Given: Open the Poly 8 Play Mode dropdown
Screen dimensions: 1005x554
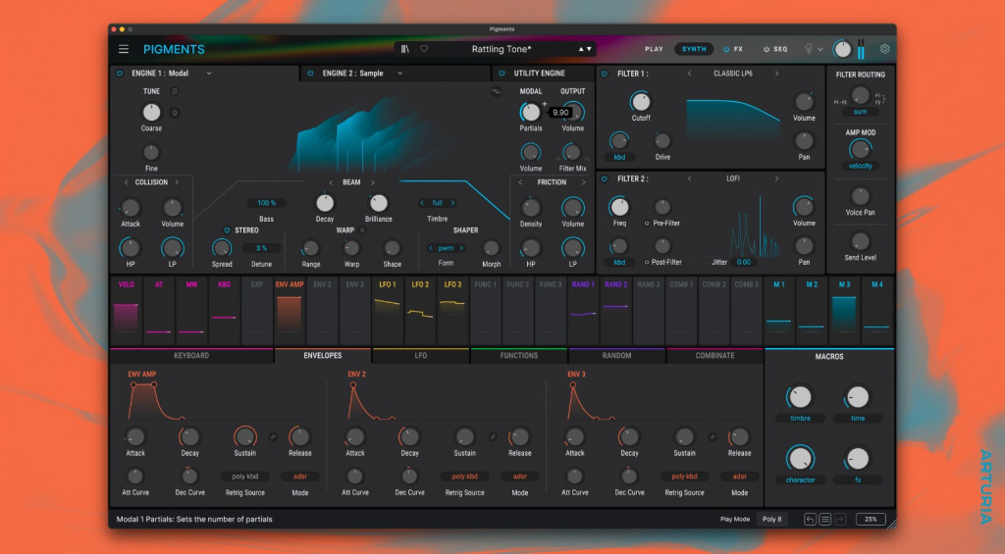Looking at the screenshot, I should (772, 520).
